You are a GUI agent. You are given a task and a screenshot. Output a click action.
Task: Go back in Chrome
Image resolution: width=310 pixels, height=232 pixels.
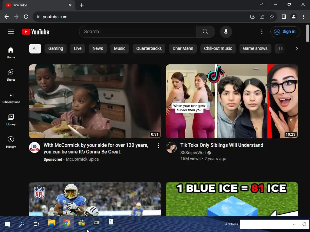[x=7, y=17]
